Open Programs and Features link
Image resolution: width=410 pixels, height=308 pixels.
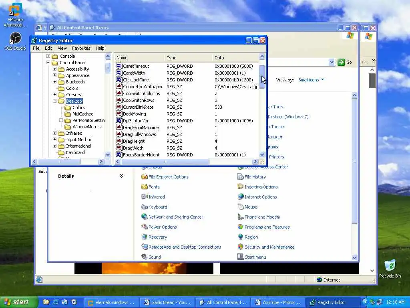pyautogui.click(x=263, y=227)
